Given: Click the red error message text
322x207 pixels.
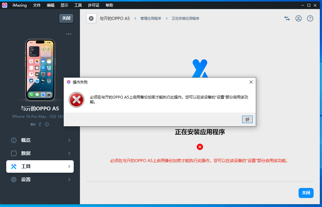Looking at the screenshot, I should pos(200,161).
